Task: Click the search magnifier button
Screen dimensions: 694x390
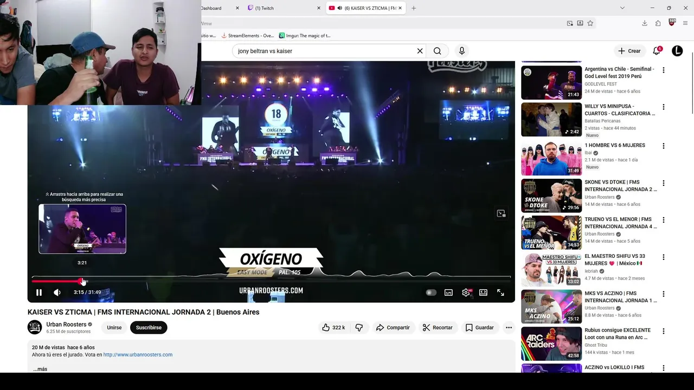Action: tap(437, 51)
